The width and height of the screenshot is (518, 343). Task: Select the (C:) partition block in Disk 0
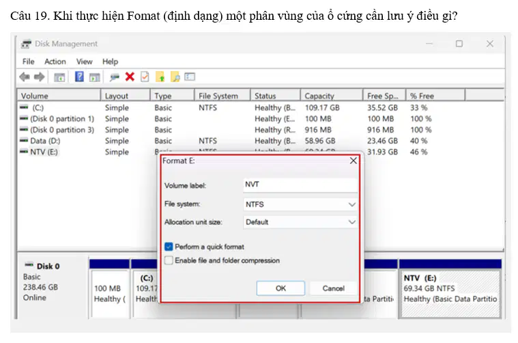145,289
